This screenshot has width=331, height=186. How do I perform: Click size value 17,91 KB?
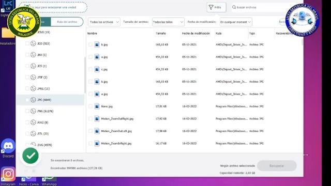161,106
